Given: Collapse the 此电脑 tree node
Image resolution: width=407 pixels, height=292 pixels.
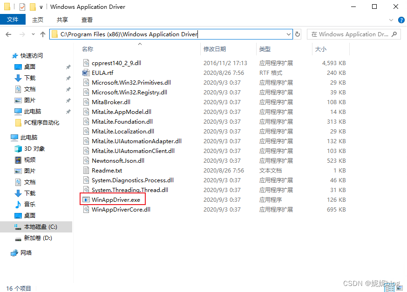Looking at the screenshot, I should (x=5, y=138).
